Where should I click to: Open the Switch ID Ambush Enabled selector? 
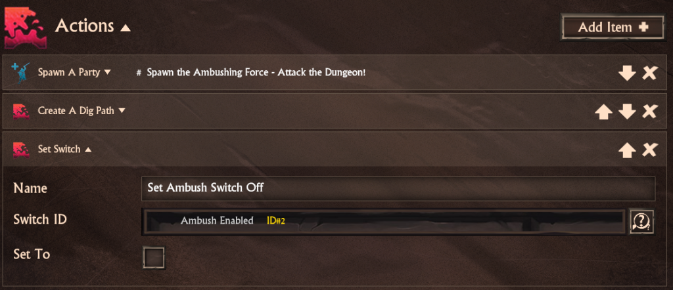(384, 222)
